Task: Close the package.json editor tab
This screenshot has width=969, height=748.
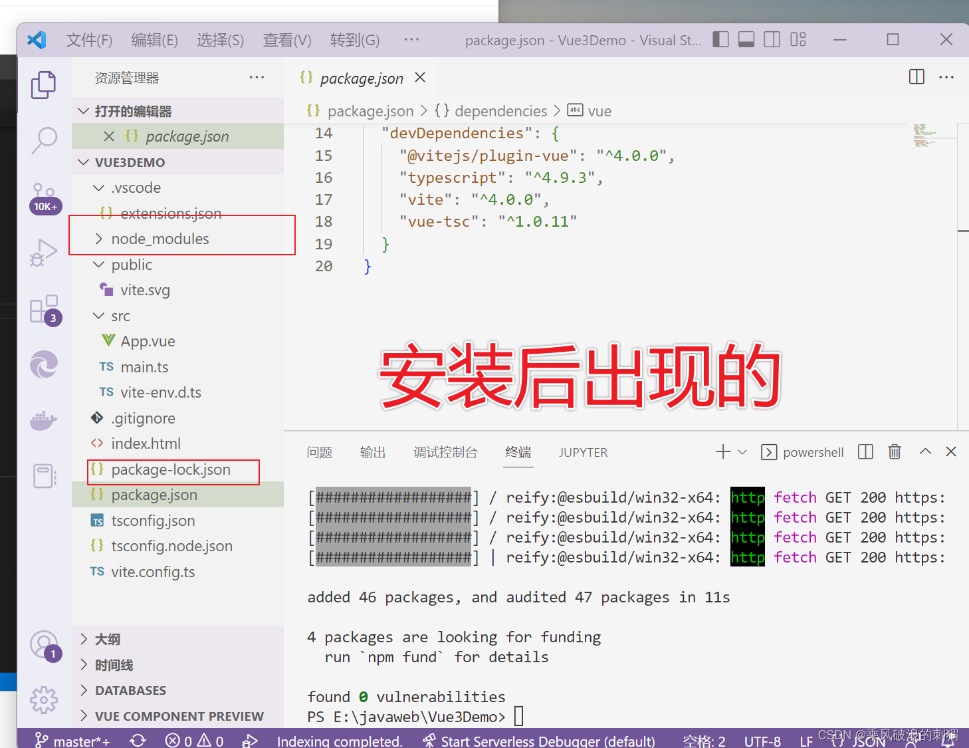Action: point(420,78)
